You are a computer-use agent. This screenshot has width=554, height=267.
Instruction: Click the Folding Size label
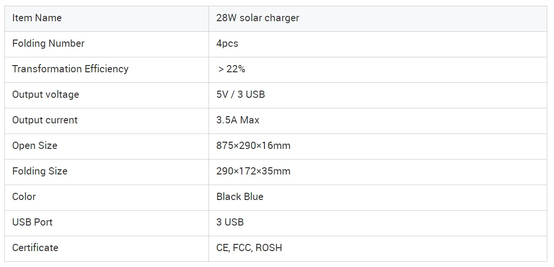click(x=40, y=172)
